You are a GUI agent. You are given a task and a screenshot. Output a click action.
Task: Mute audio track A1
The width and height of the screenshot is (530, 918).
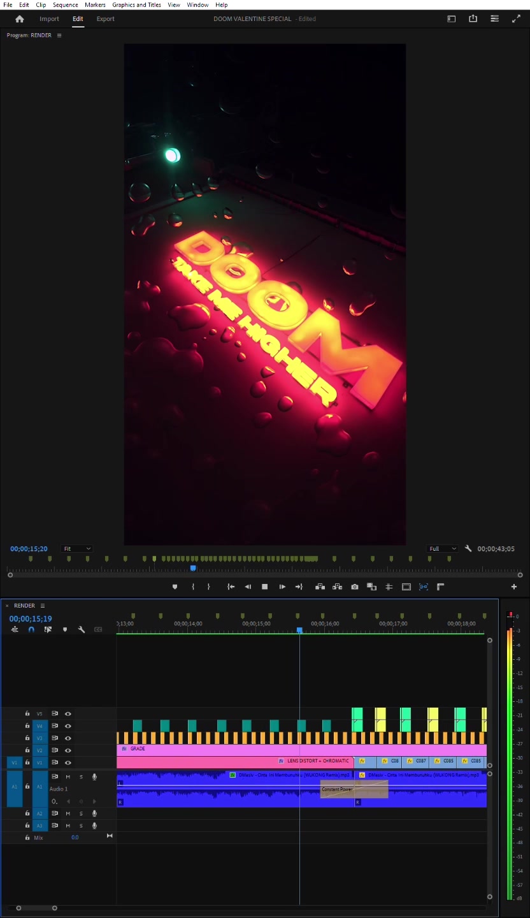click(68, 777)
